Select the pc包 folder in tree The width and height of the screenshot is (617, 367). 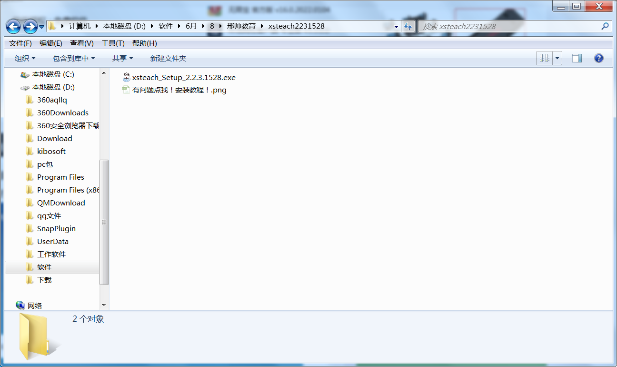pyautogui.click(x=45, y=164)
